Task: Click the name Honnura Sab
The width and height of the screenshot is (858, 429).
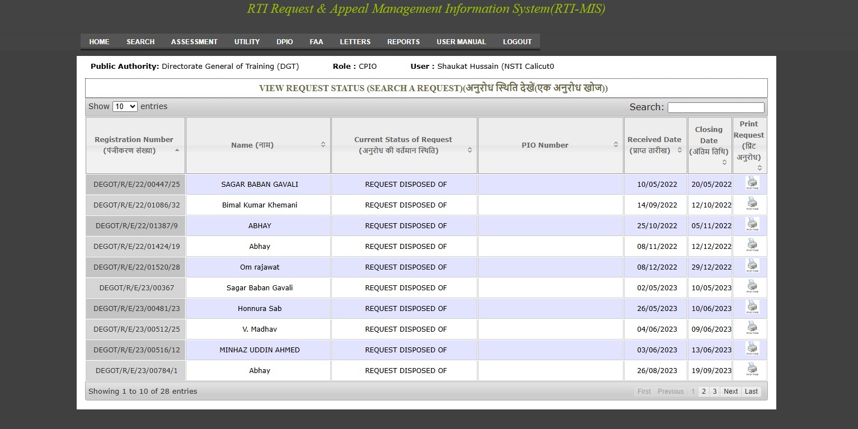Action: pyautogui.click(x=260, y=308)
